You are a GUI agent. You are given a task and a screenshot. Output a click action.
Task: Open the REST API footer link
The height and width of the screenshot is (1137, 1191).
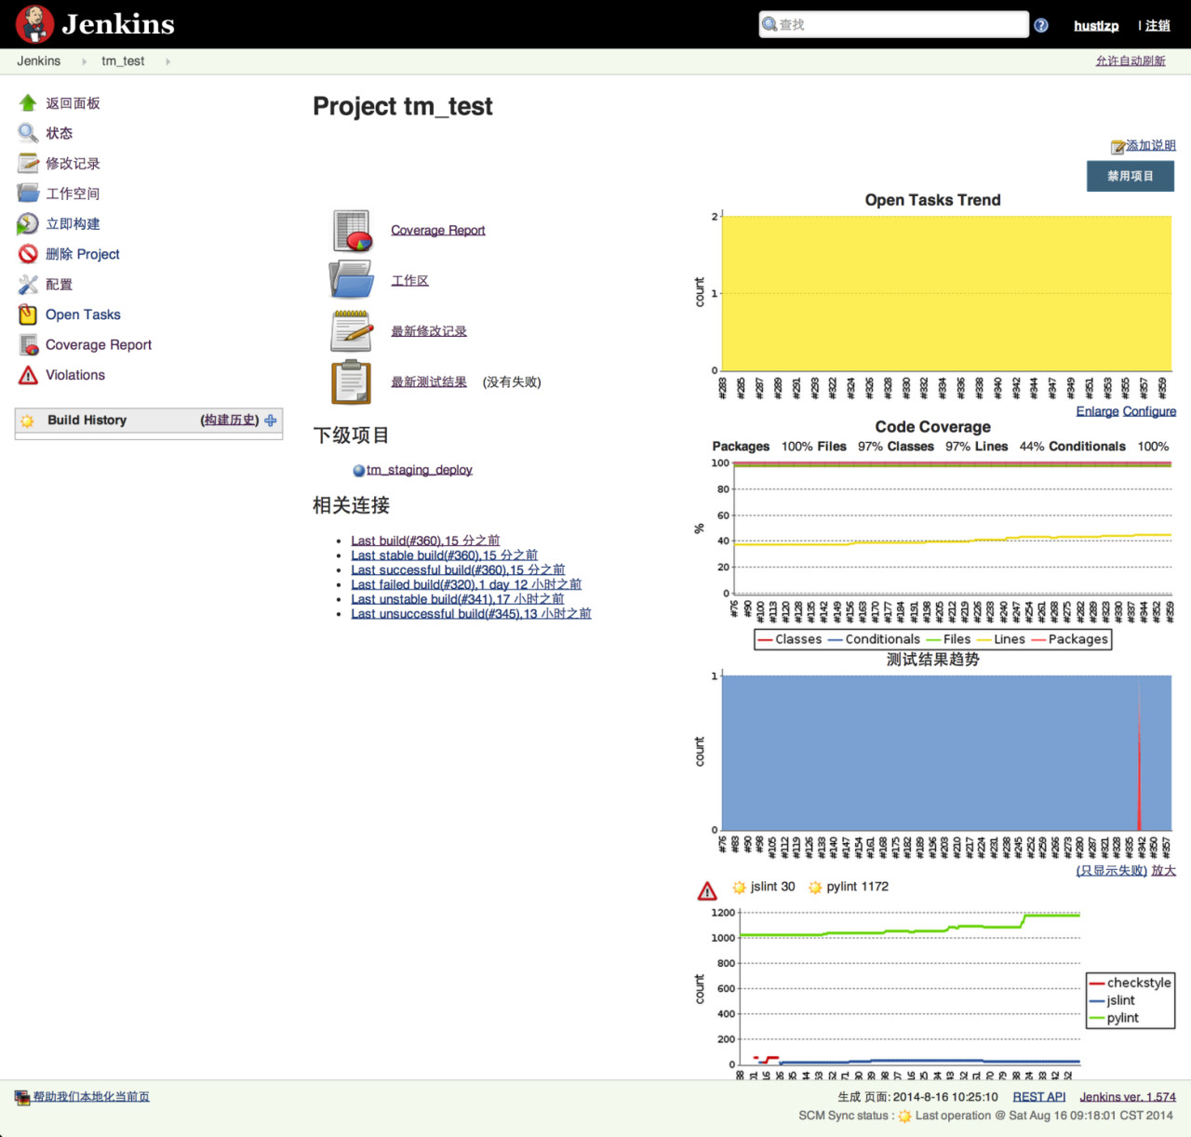pos(1038,1098)
